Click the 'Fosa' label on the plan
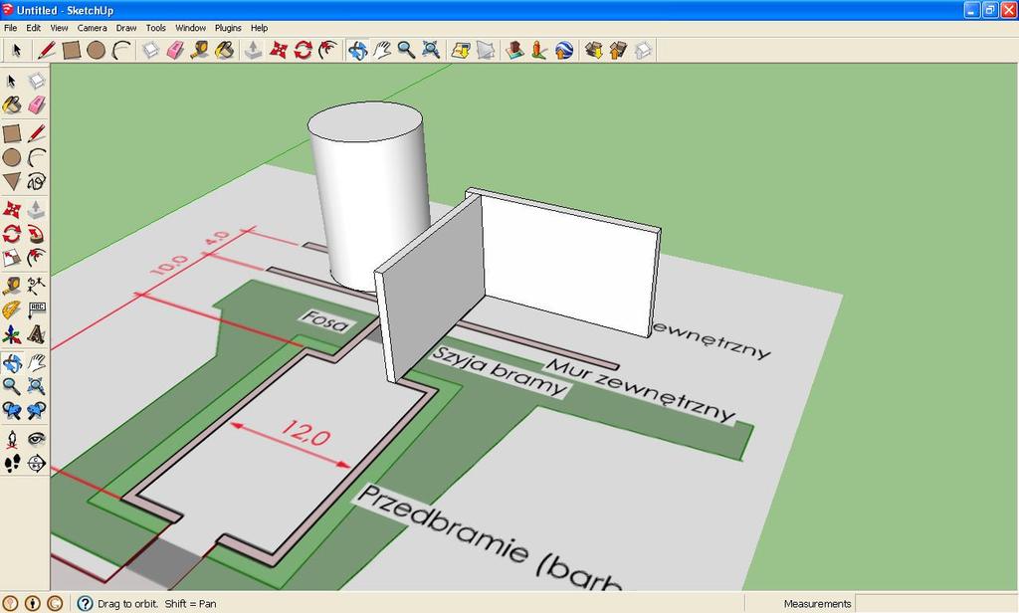The image size is (1019, 613). coord(325,320)
